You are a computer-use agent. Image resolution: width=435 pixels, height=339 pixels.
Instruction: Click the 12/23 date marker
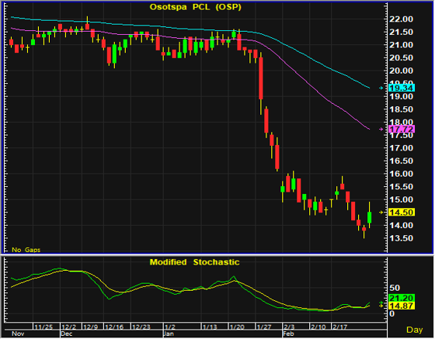pos(141,327)
